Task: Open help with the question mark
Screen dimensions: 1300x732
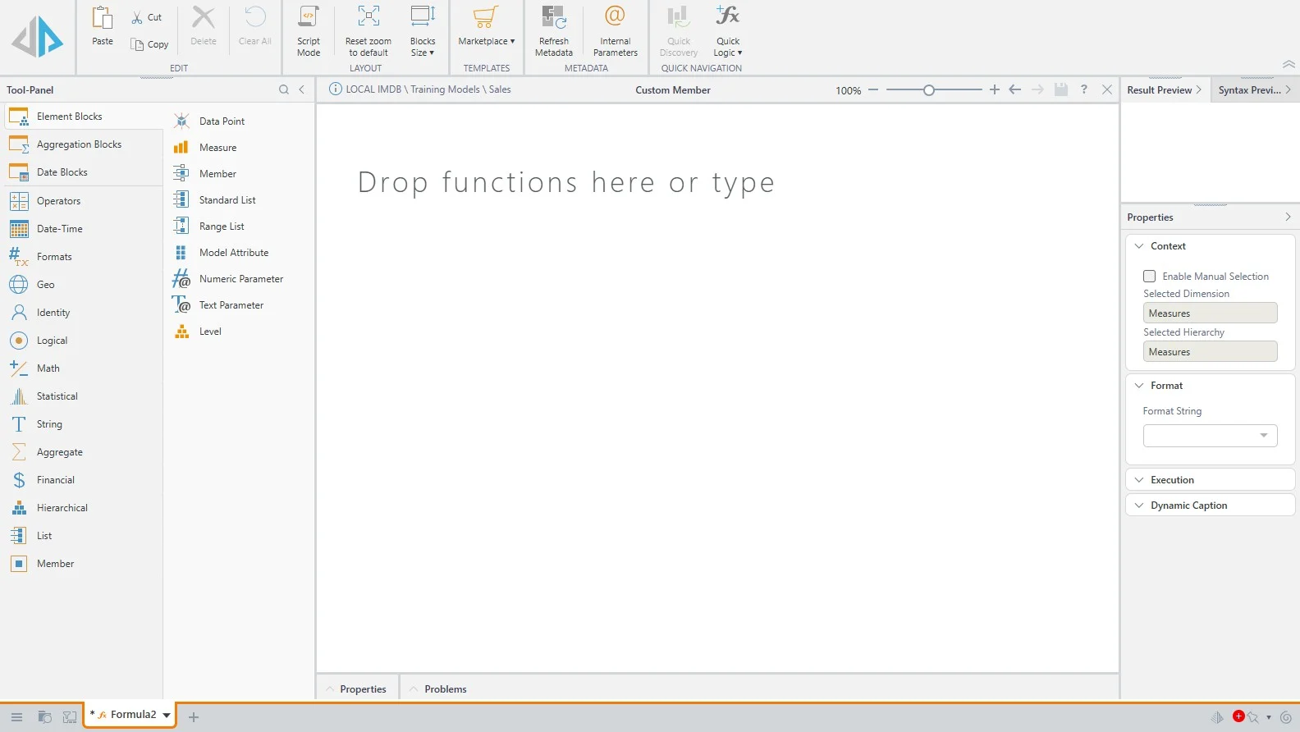Action: pyautogui.click(x=1084, y=89)
